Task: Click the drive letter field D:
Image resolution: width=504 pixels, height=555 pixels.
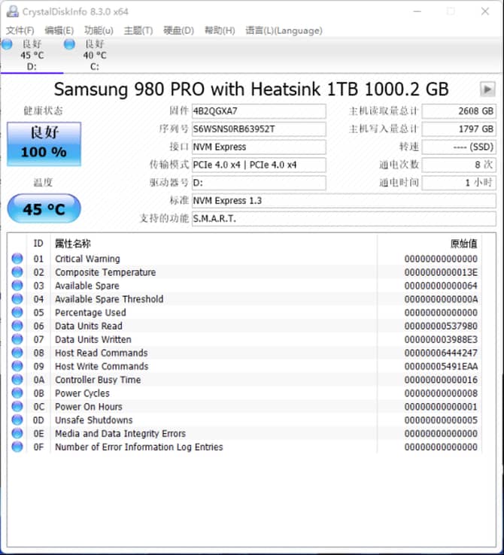Action: (x=259, y=183)
